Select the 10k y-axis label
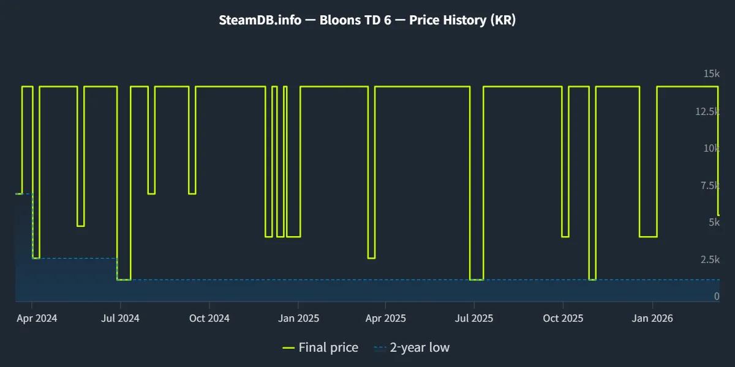 [x=710, y=148]
